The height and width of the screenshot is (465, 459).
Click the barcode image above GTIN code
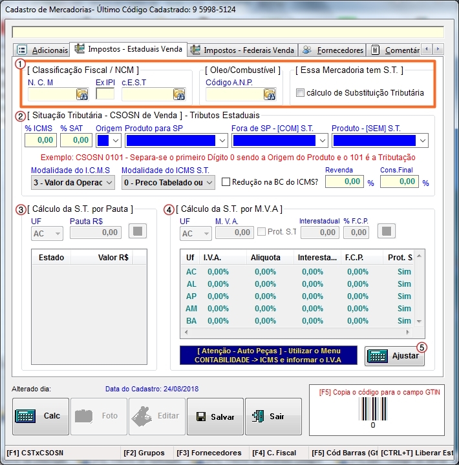coord(372,409)
